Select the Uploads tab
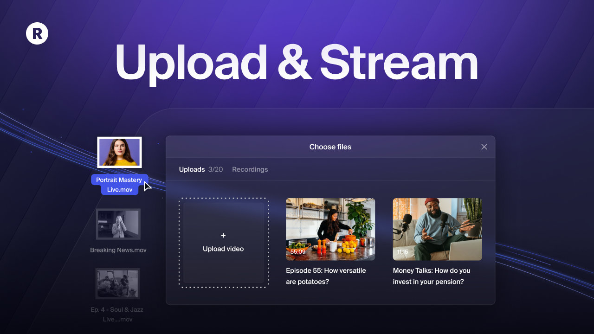 pos(192,169)
